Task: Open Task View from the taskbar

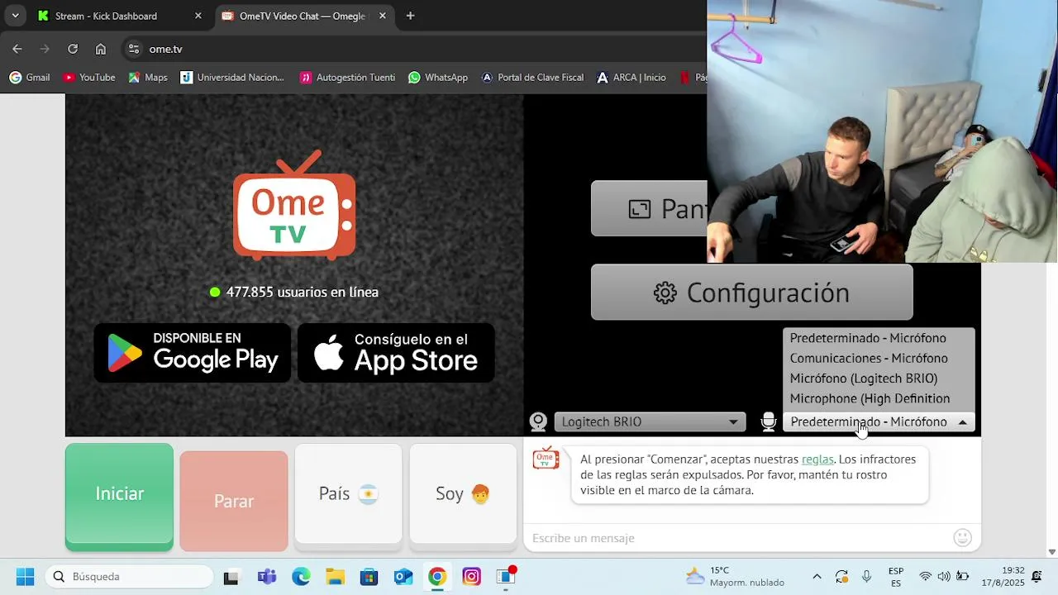Action: pos(231,577)
